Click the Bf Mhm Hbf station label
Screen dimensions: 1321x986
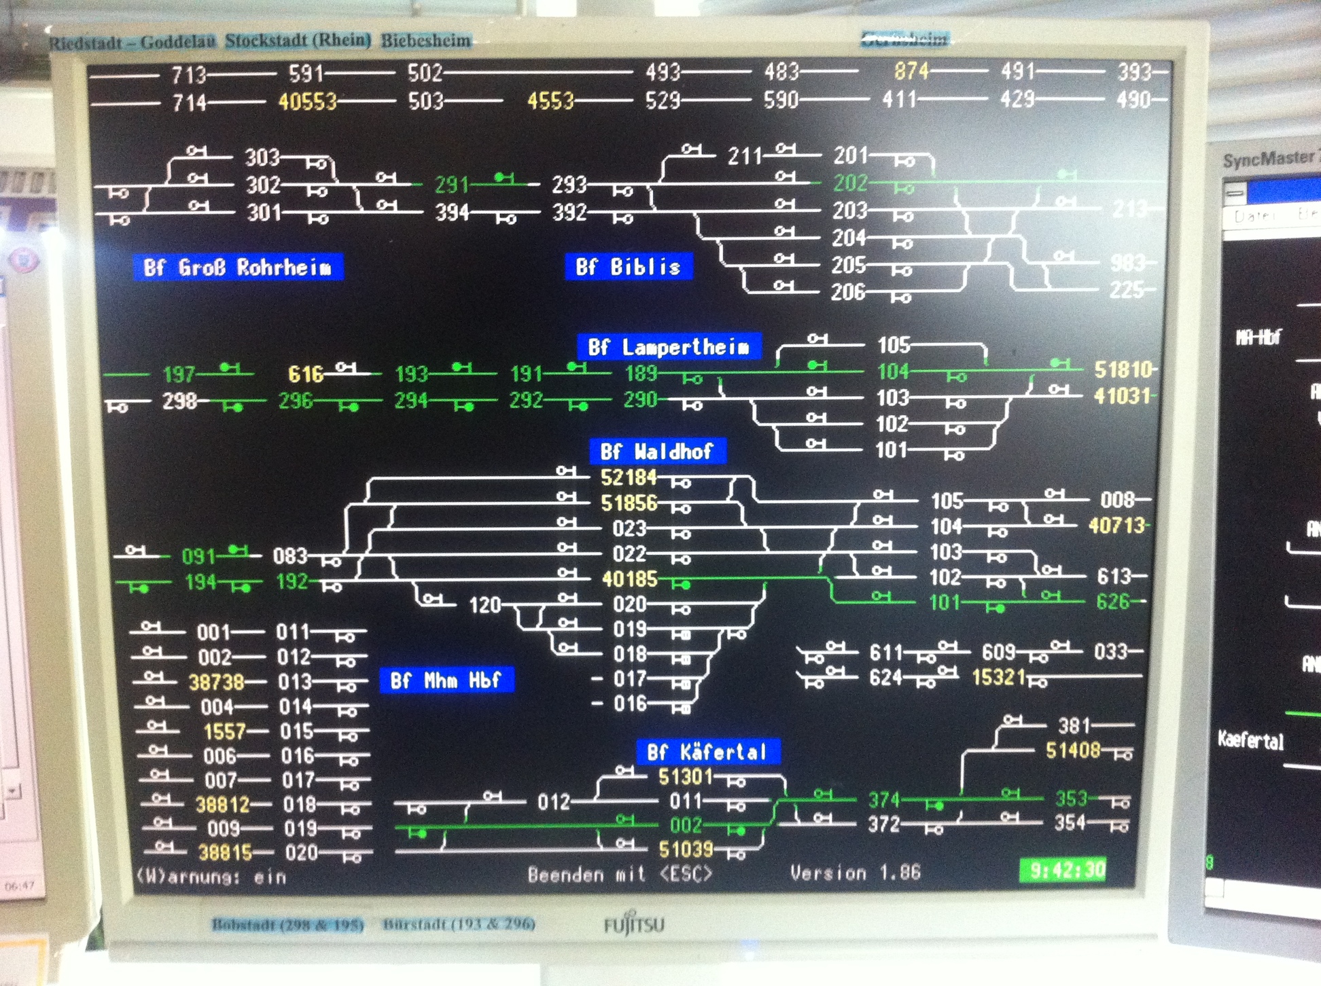446,680
